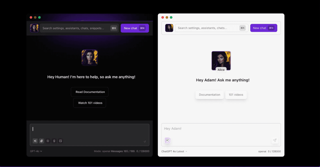Select the 101 videos chip
The width and height of the screenshot is (320, 167).
click(x=236, y=95)
